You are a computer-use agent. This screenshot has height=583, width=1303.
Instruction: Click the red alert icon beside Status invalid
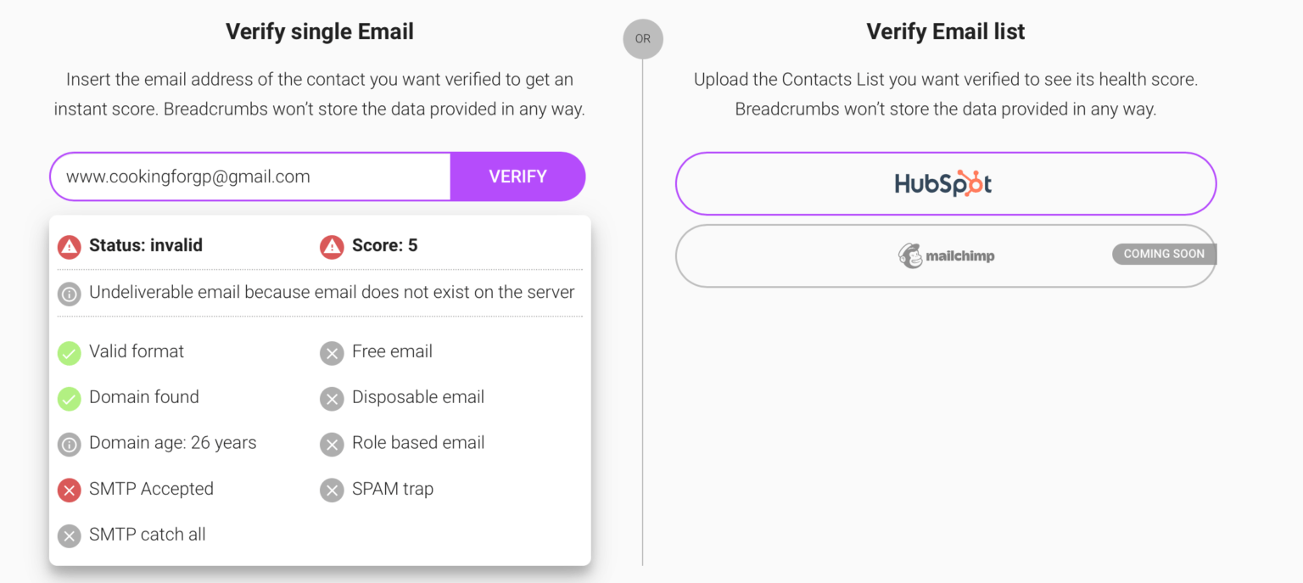coord(69,247)
